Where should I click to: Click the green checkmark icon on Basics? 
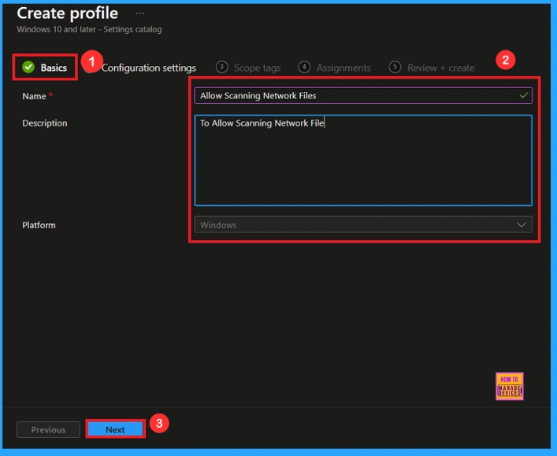(x=28, y=68)
